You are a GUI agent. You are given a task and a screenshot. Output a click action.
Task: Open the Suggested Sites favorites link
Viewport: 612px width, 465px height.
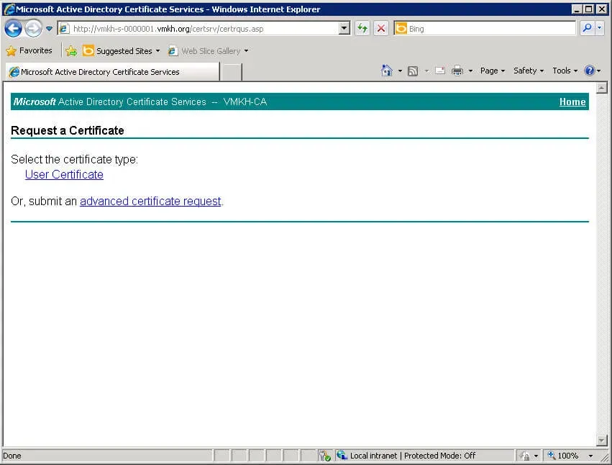(122, 51)
